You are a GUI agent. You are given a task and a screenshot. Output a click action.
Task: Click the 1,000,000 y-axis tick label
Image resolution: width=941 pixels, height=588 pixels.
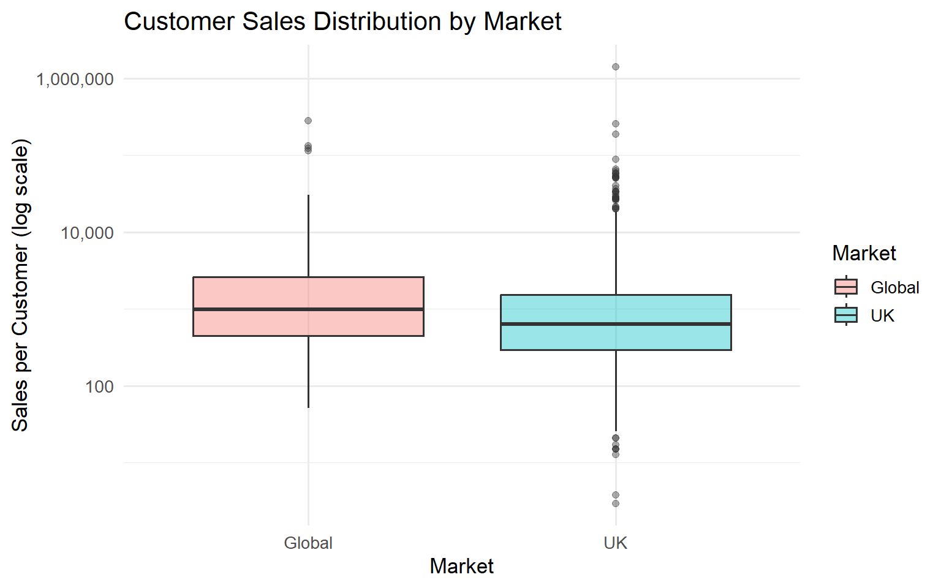[x=75, y=79]
